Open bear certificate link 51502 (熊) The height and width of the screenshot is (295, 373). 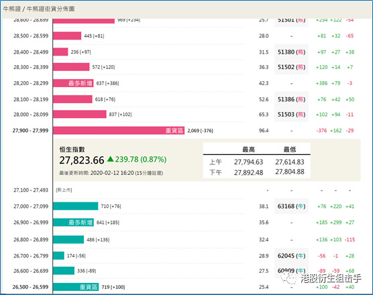tap(291, 67)
